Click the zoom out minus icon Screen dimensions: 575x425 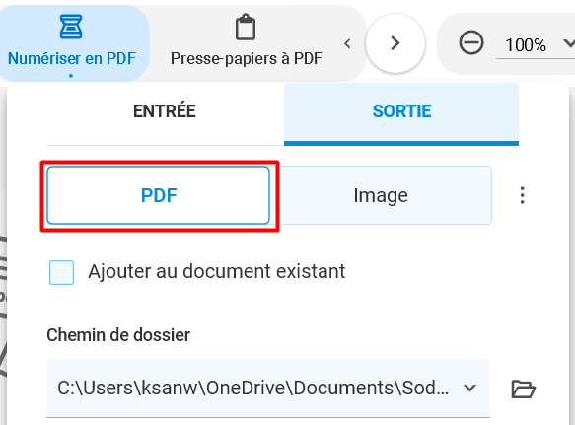pos(471,43)
